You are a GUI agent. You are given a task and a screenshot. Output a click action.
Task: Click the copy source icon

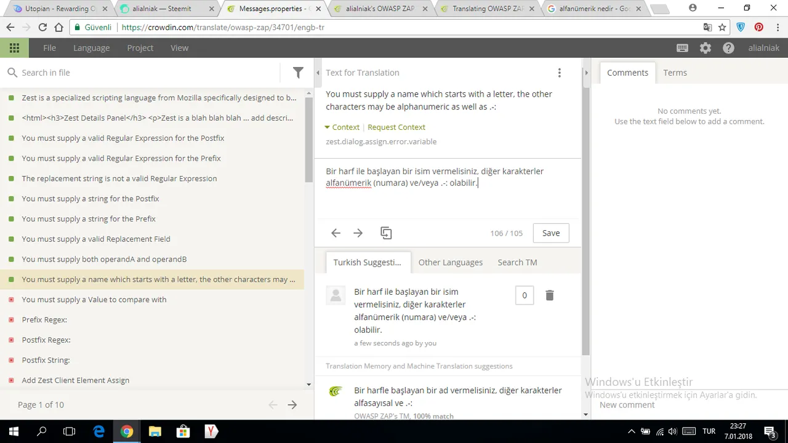[x=386, y=233]
